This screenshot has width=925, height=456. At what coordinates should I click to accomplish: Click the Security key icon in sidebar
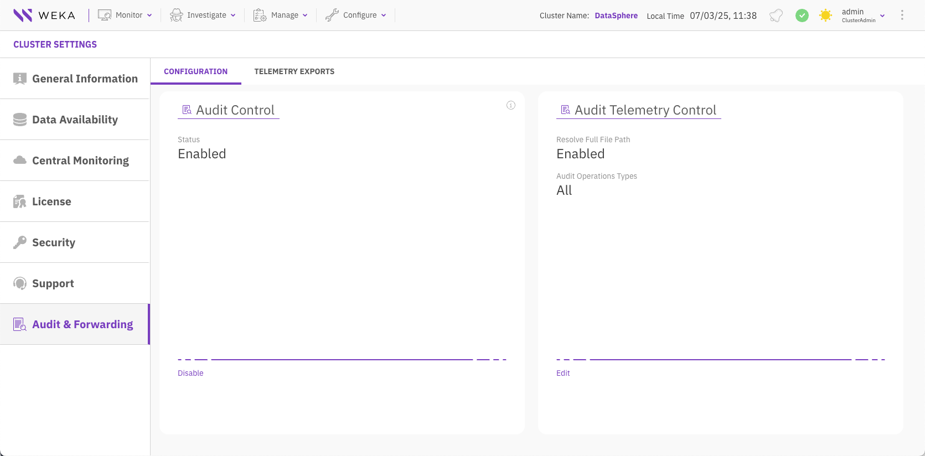(x=20, y=242)
